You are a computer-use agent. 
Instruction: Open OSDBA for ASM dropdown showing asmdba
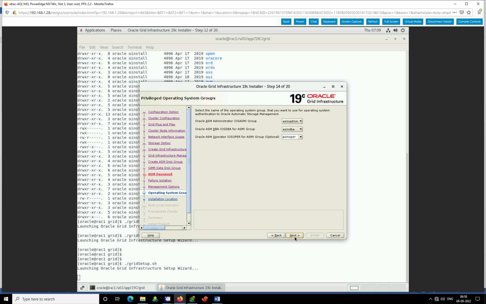pos(292,129)
